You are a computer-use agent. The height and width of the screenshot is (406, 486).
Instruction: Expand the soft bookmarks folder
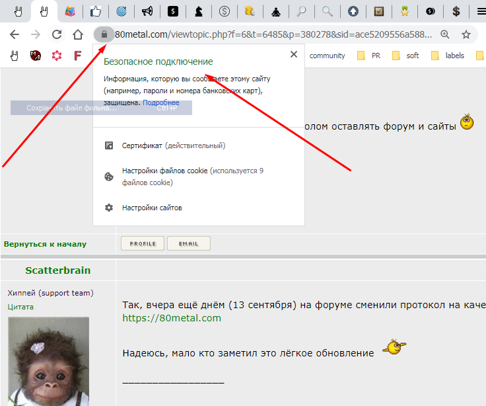tap(405, 56)
